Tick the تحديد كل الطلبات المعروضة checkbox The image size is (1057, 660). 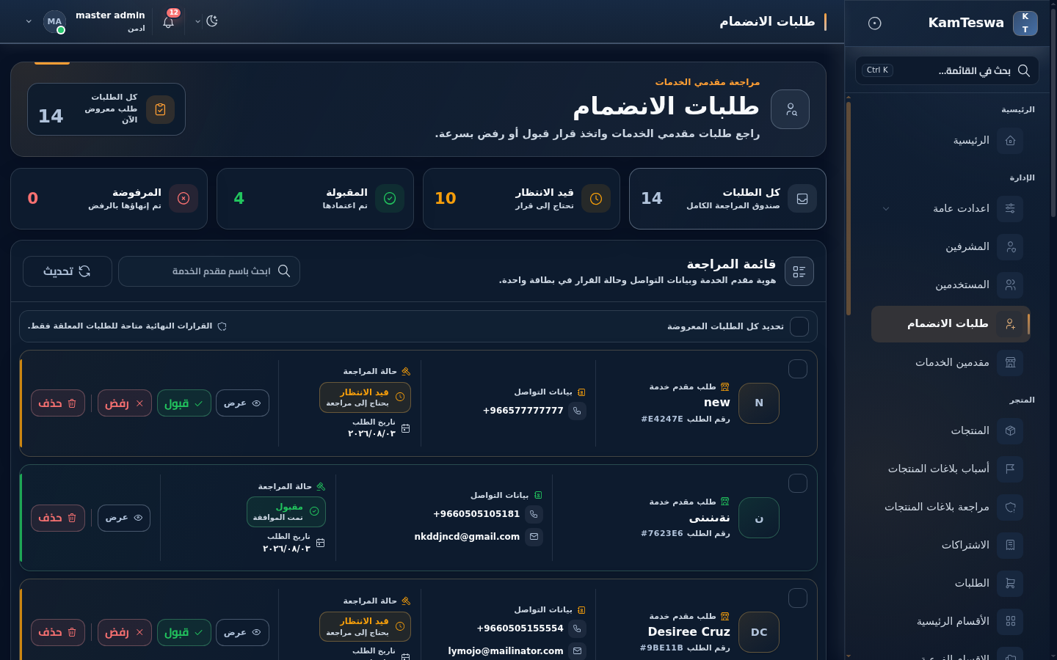[x=799, y=327]
